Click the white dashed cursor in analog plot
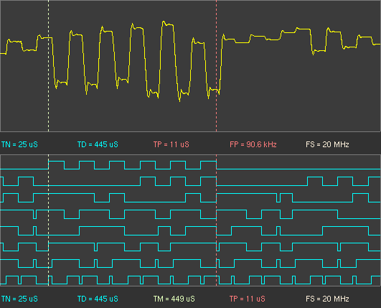Viewport: 381px width, 308px height. point(48,66)
